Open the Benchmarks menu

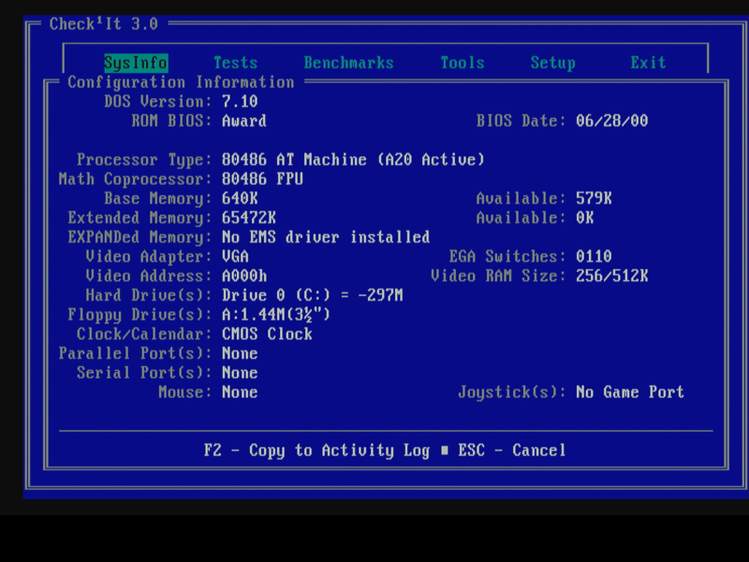pos(348,63)
